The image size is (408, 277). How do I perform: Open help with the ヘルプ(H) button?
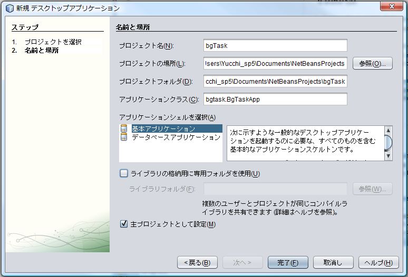coord(378,262)
